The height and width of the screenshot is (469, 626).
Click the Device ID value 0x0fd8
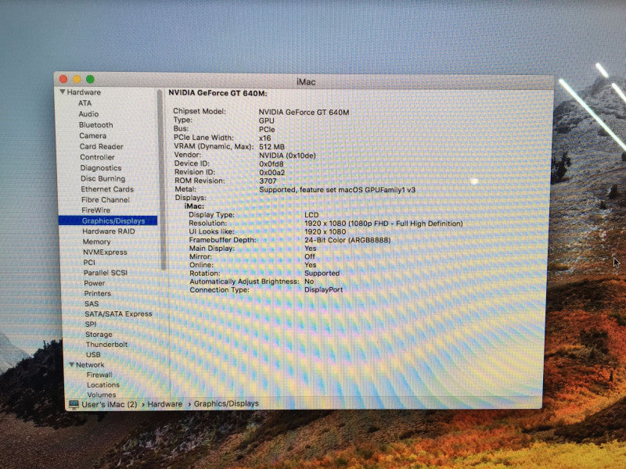(272, 164)
